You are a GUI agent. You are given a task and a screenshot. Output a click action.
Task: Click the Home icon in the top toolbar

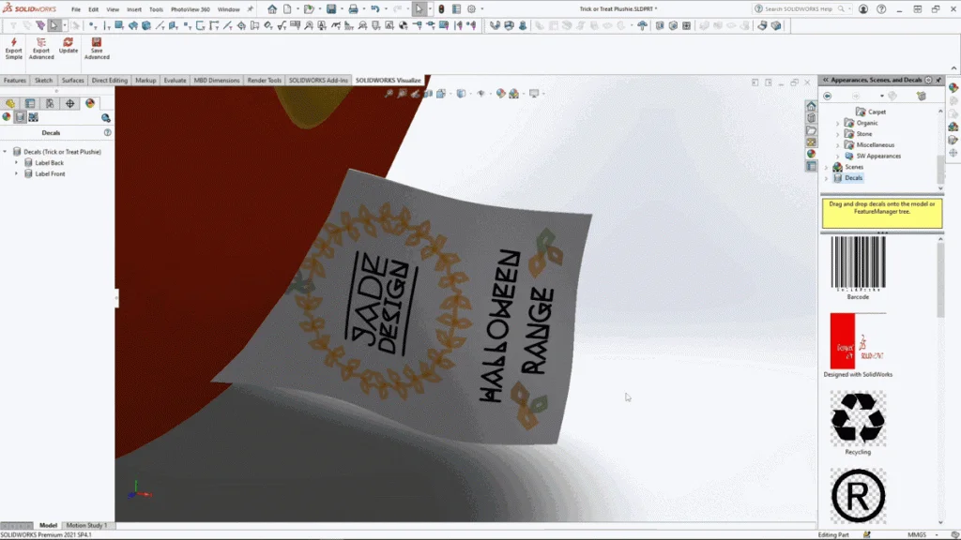click(x=272, y=9)
